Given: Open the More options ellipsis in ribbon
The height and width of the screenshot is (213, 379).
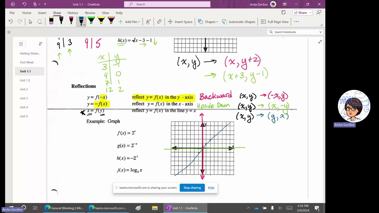Looking at the screenshot, I should [x=296, y=22].
